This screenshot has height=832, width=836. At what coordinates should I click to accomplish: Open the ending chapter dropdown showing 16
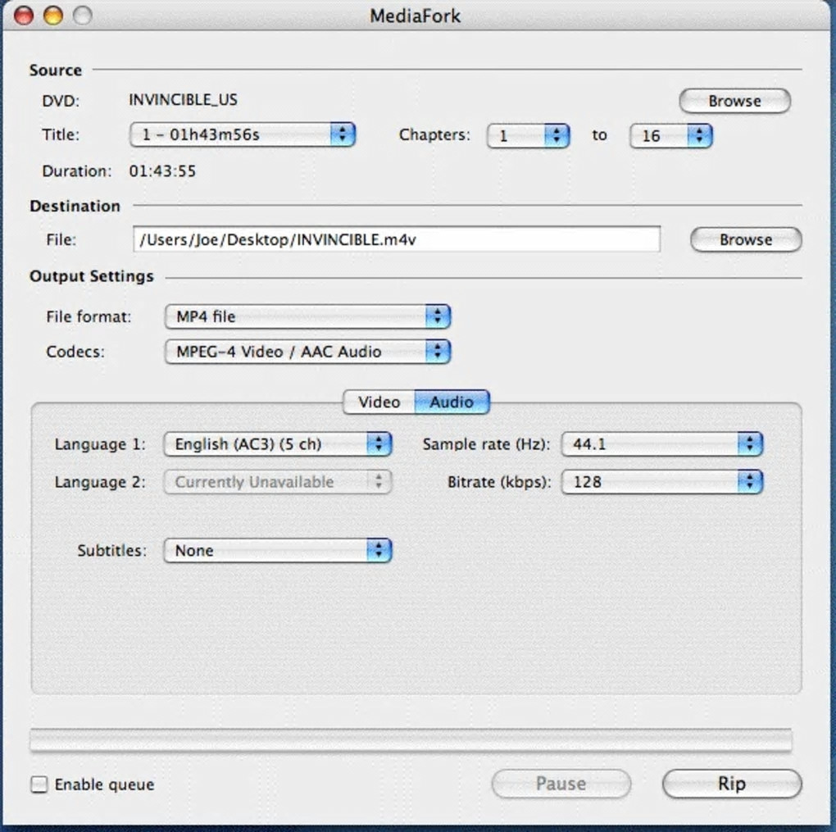coord(670,135)
